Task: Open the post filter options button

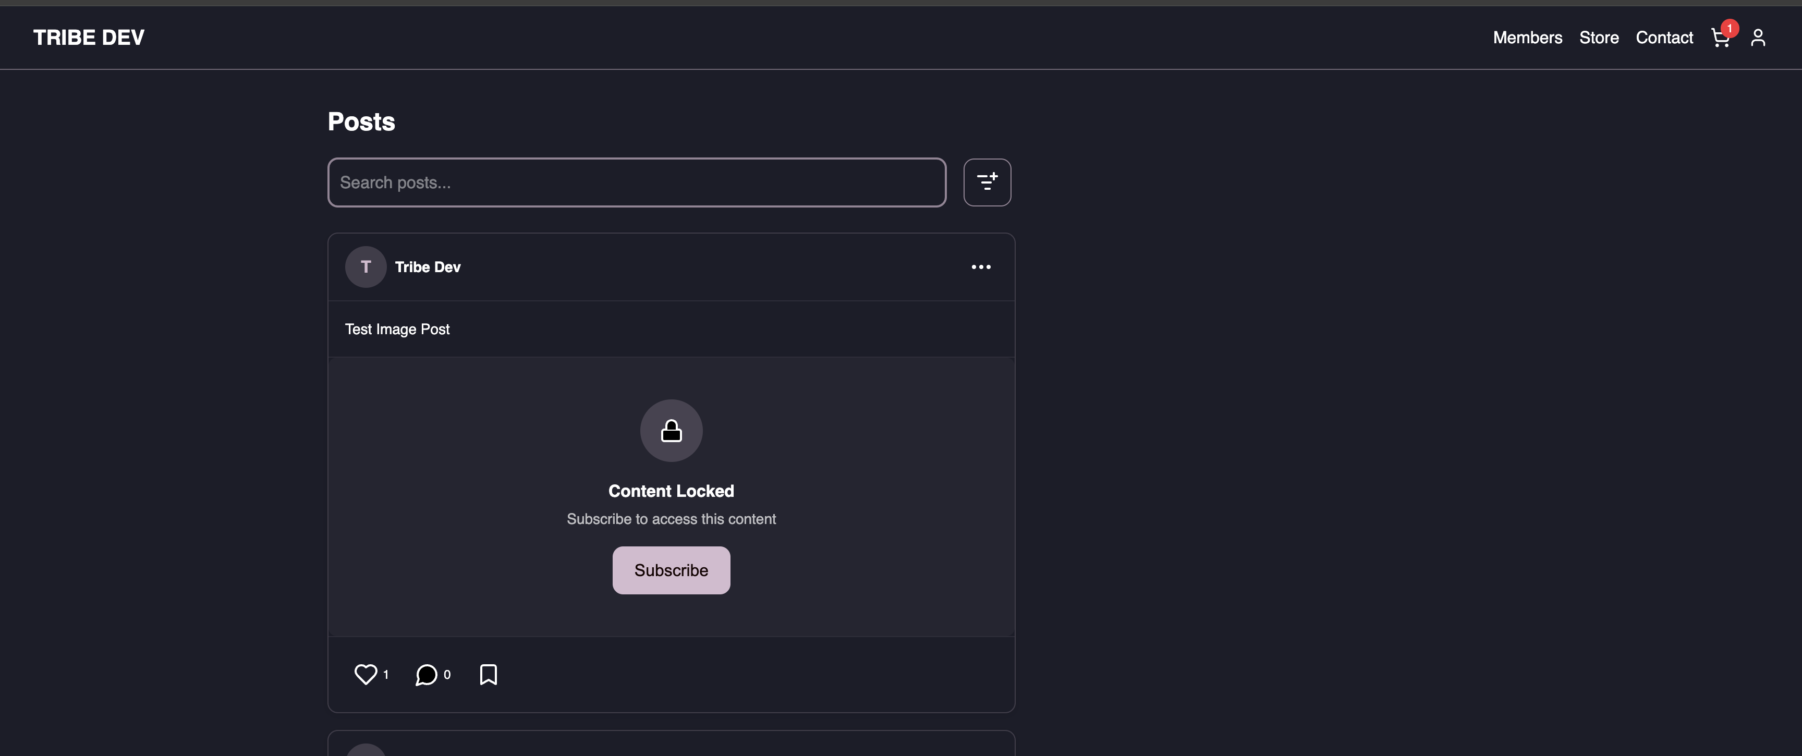Action: tap(987, 182)
